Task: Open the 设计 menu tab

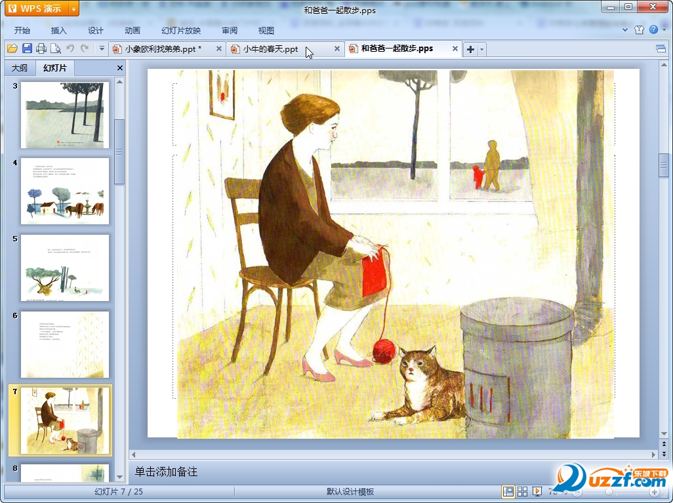Action: coord(96,30)
